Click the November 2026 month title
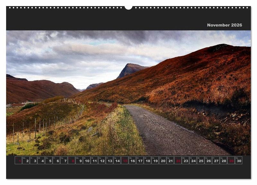 tap(224, 25)
